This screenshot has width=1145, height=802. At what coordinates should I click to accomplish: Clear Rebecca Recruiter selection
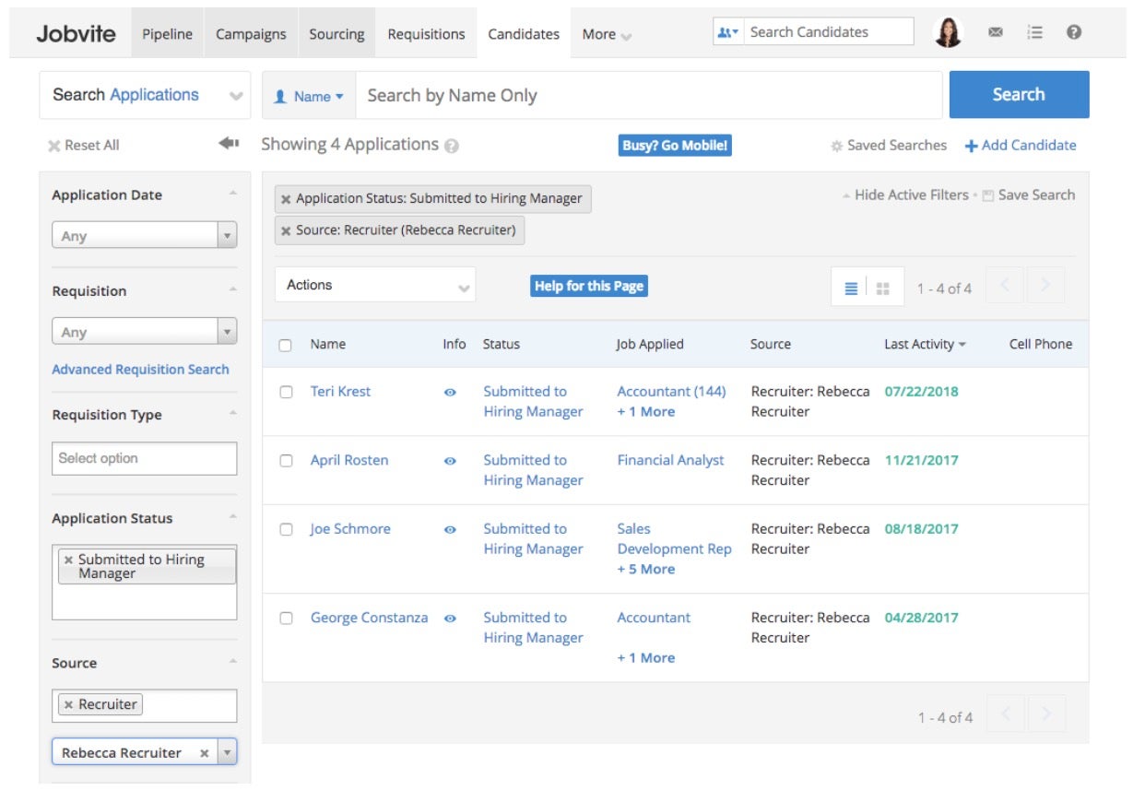click(x=205, y=753)
